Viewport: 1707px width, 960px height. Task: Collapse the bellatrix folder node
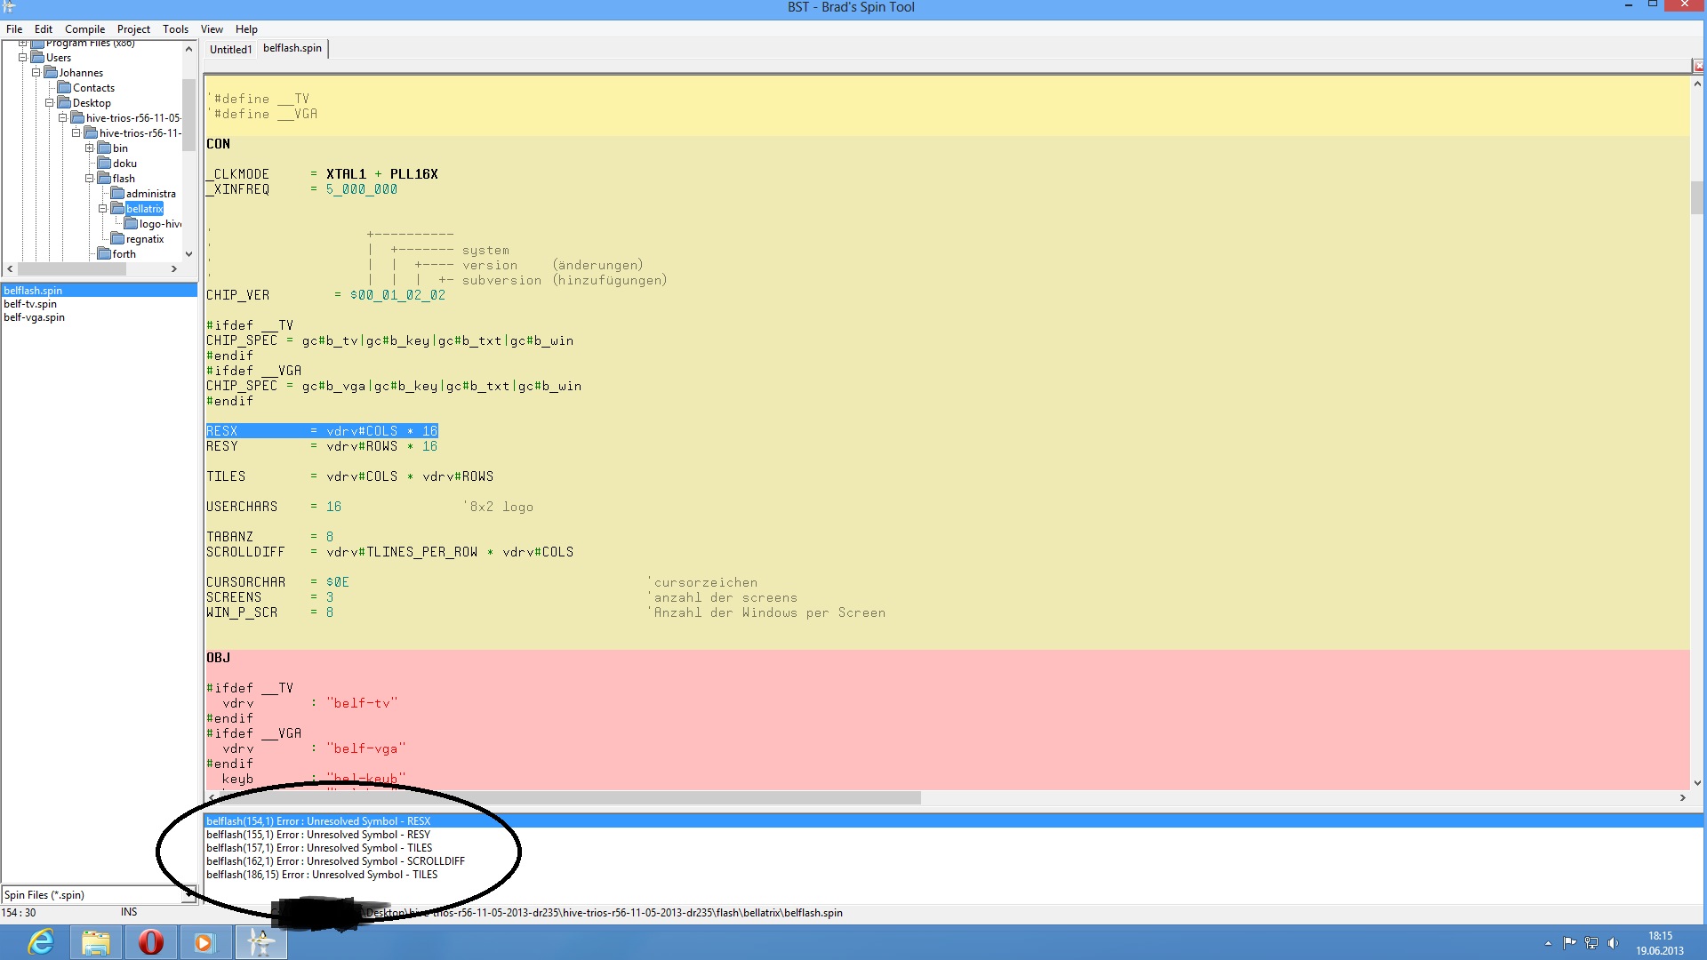[x=103, y=209]
